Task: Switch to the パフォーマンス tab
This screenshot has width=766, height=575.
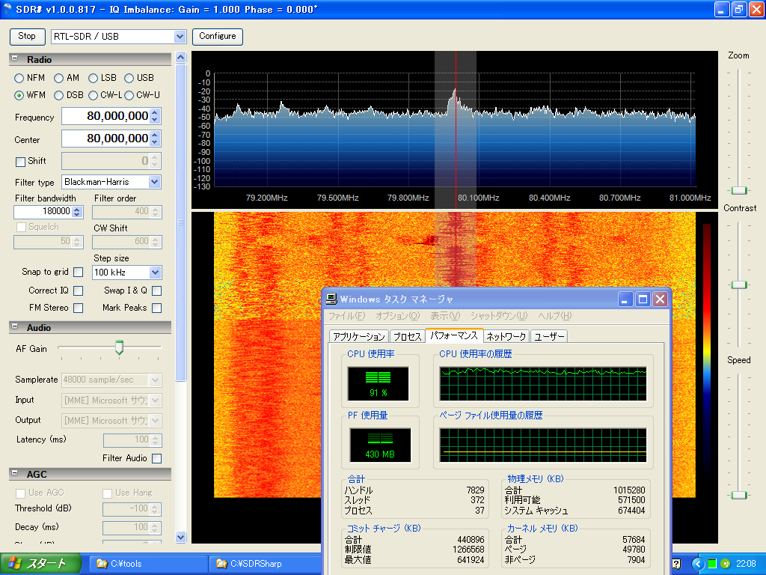Action: [x=454, y=335]
